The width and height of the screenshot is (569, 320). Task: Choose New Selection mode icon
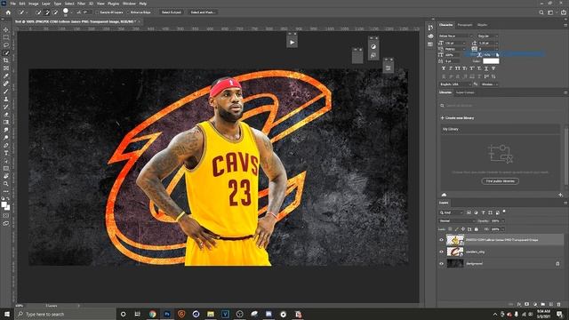coord(38,12)
